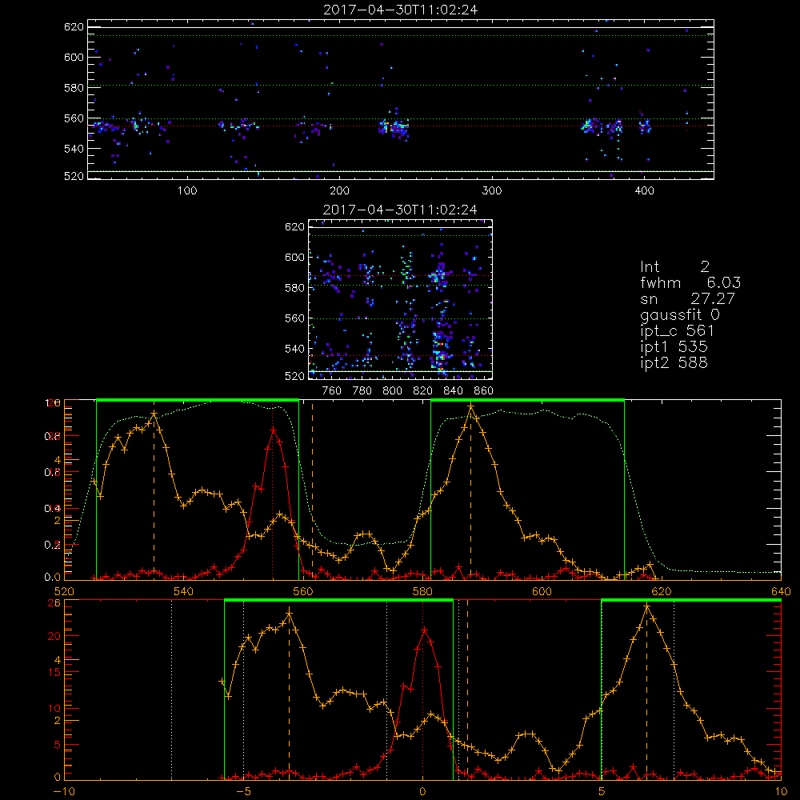This screenshot has width=800, height=800.
Task: Select the 'Int 2' readout line
Action: tap(674, 266)
